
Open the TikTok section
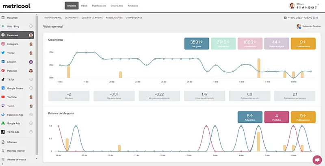click(11, 79)
